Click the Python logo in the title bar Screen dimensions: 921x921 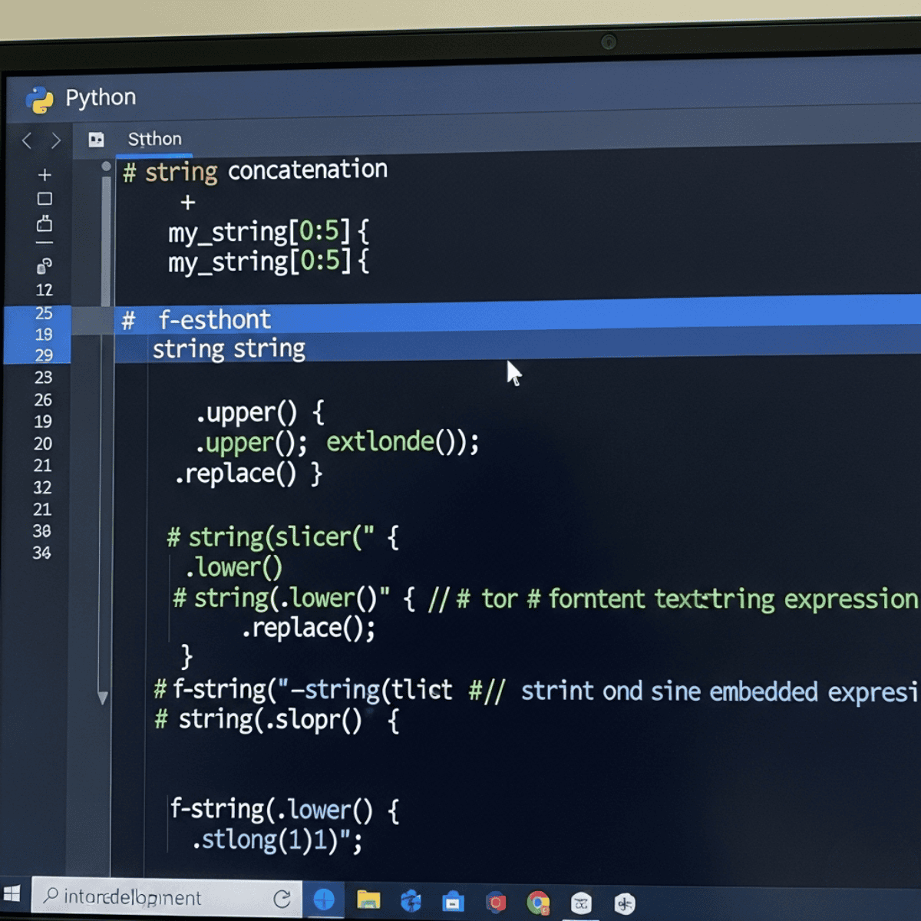(x=38, y=98)
